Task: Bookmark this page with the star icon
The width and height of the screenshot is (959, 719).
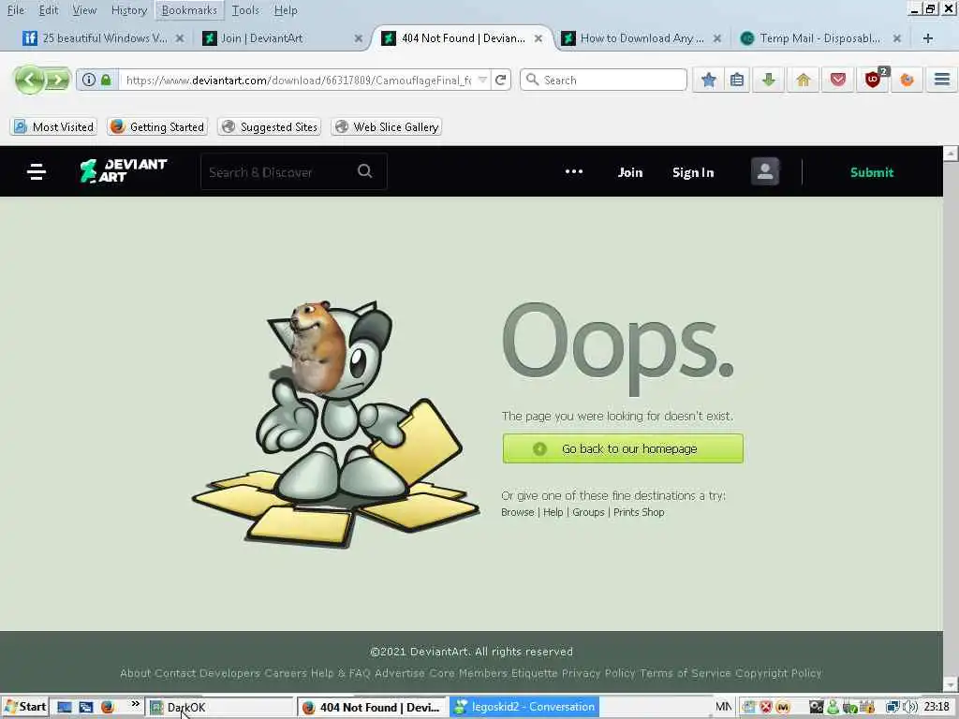Action: coord(708,80)
